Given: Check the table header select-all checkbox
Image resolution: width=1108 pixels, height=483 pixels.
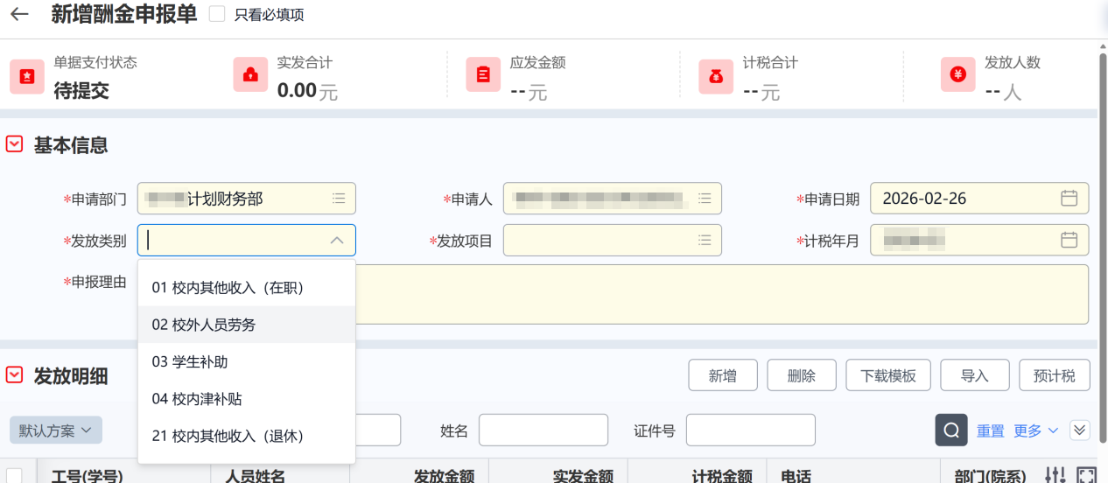Looking at the screenshot, I should point(15,475).
